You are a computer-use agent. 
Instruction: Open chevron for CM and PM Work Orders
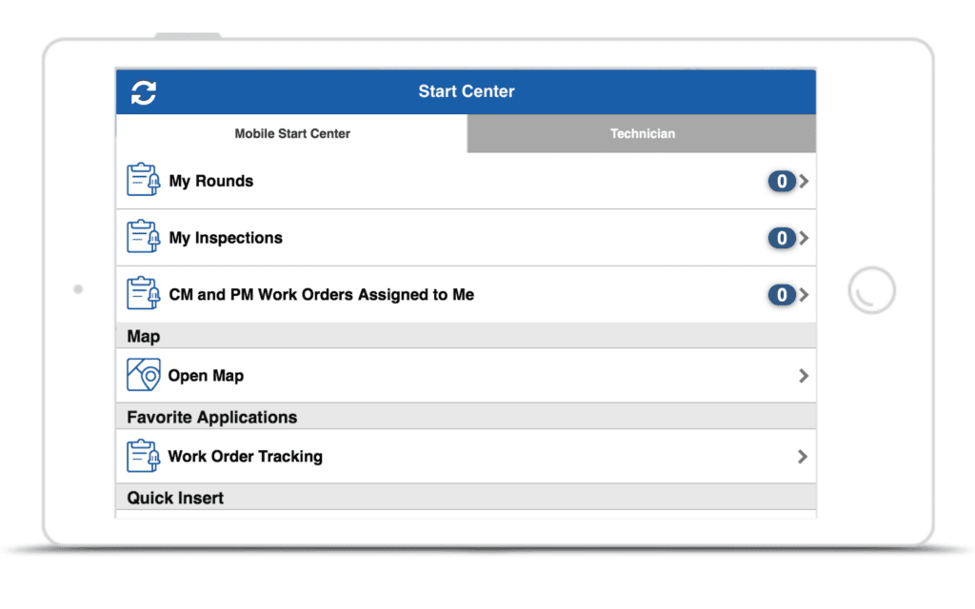pos(804,295)
